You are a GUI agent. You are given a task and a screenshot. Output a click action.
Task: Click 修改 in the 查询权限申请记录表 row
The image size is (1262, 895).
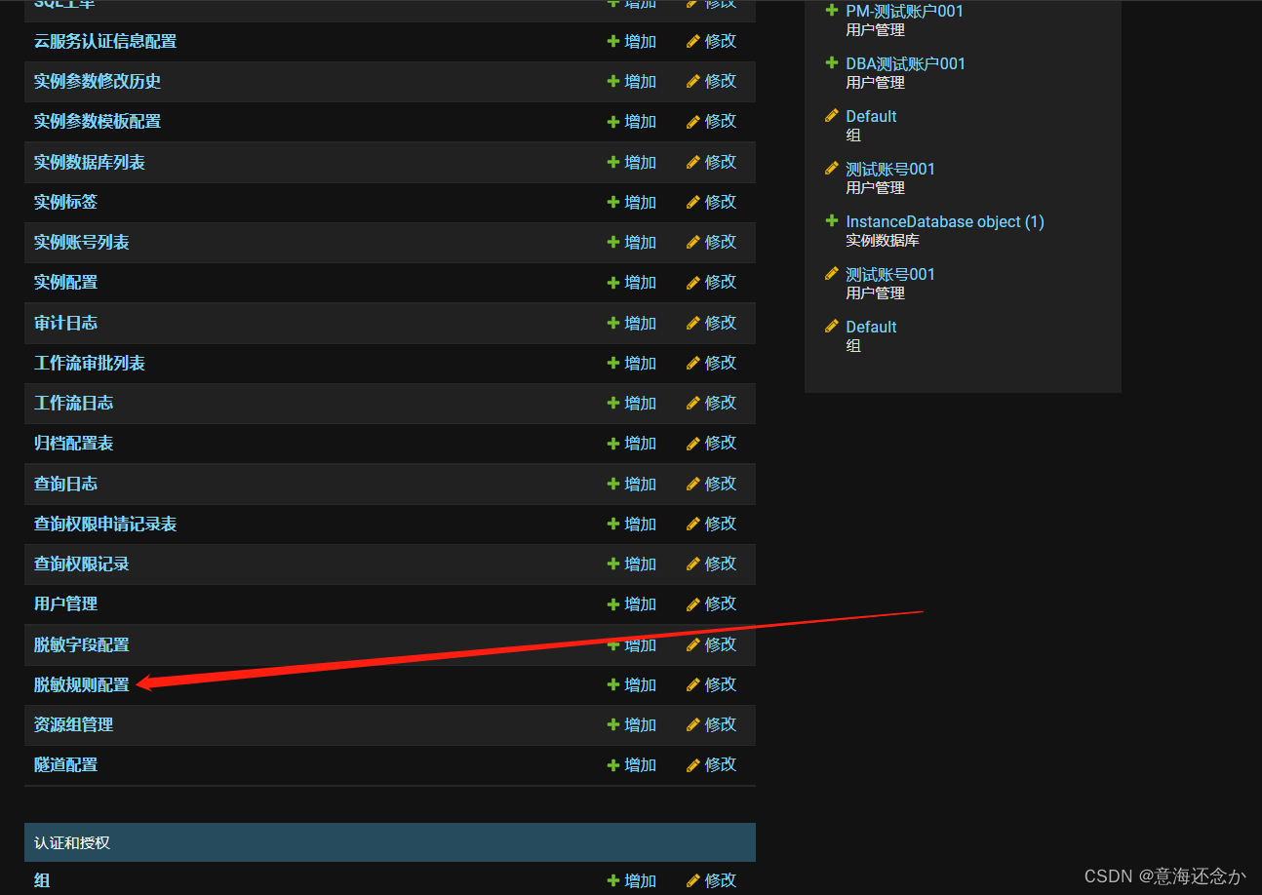(712, 524)
